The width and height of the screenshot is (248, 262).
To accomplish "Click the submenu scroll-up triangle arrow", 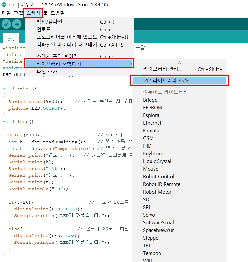I will click(180, 63).
